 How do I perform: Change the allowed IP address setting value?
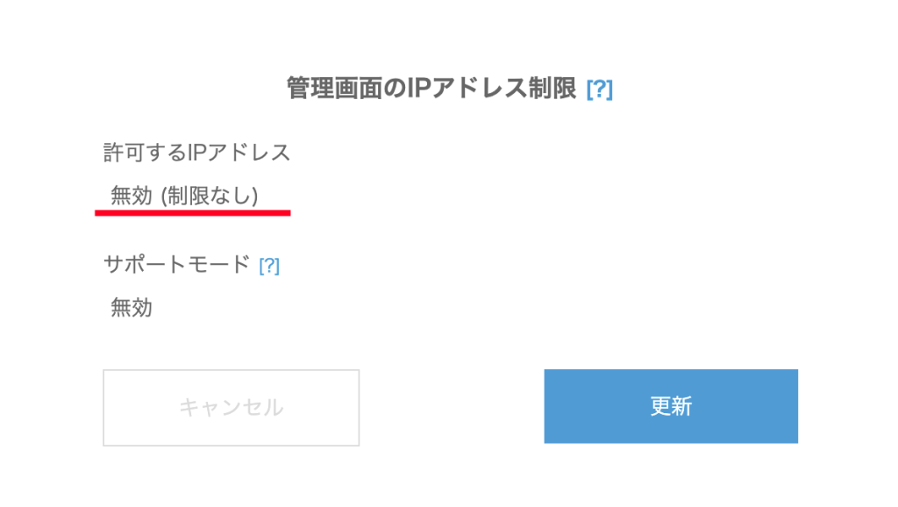coord(185,196)
